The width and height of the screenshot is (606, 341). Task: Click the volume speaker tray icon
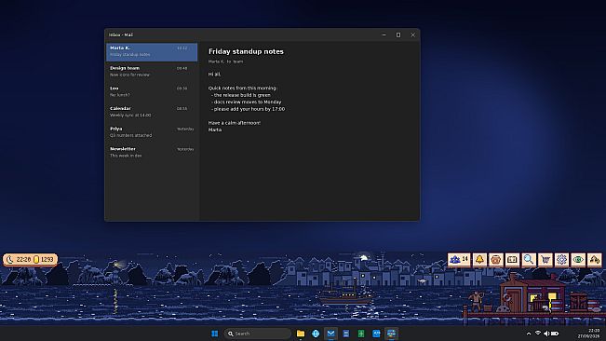point(546,334)
